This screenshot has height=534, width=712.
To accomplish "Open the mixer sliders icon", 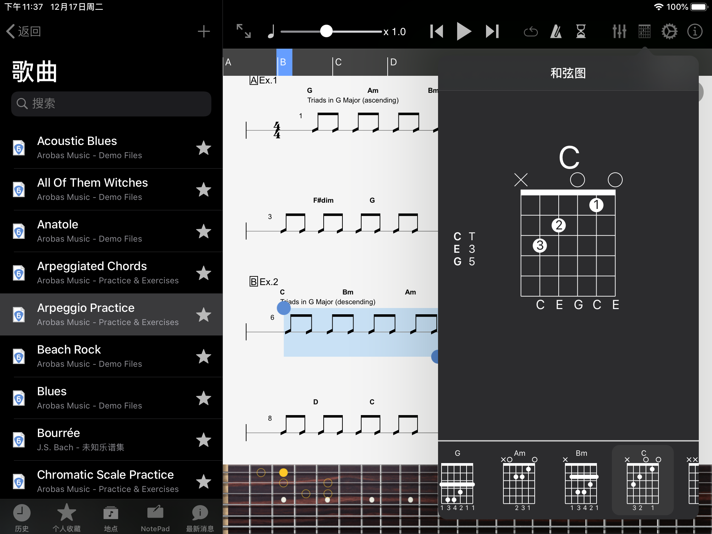I will tap(619, 32).
